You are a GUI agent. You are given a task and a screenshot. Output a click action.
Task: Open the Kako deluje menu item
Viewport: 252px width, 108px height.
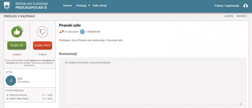100,6
